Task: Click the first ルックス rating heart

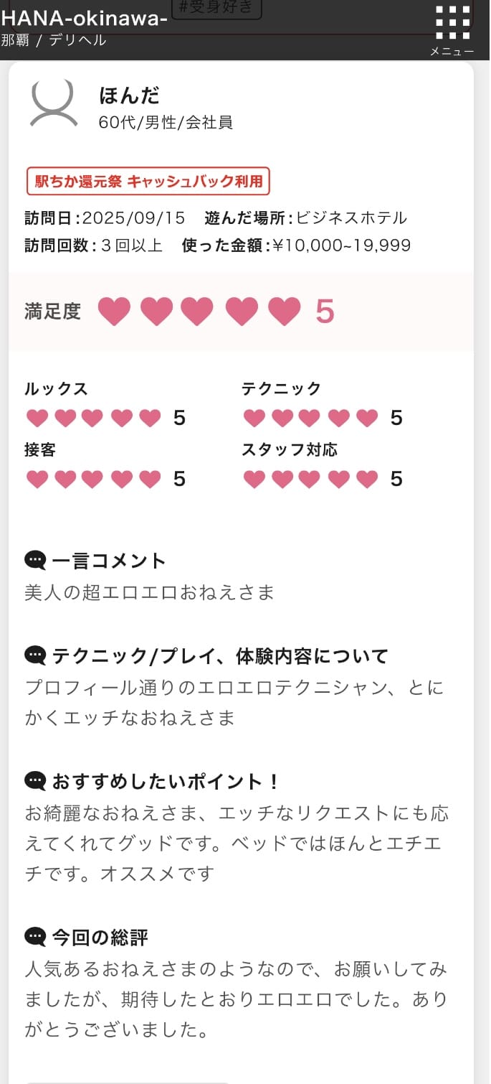Action: (x=37, y=418)
